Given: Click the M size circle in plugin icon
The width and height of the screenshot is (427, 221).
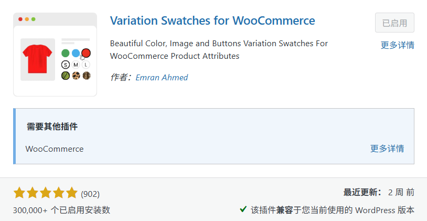Looking at the screenshot, I should tap(76, 65).
